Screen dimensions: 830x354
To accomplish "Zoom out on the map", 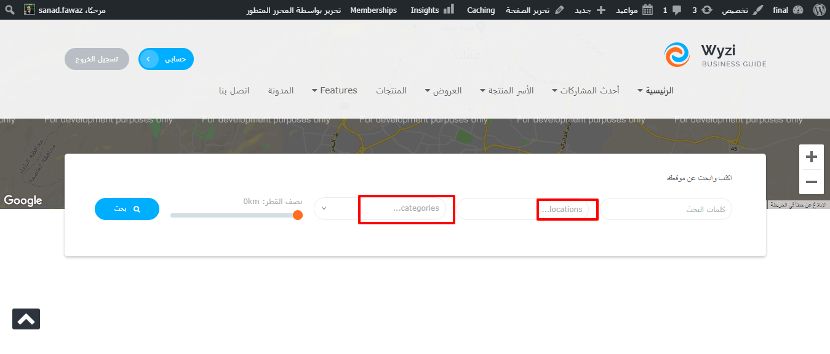I will 811,182.
